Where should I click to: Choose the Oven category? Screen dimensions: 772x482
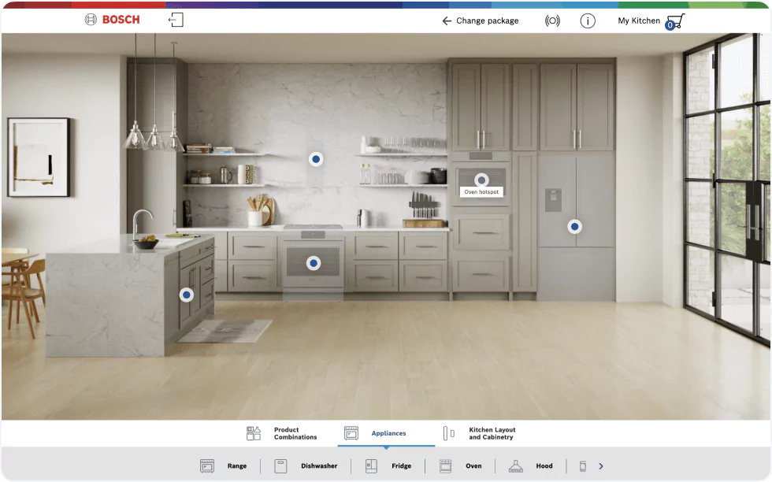(460, 465)
